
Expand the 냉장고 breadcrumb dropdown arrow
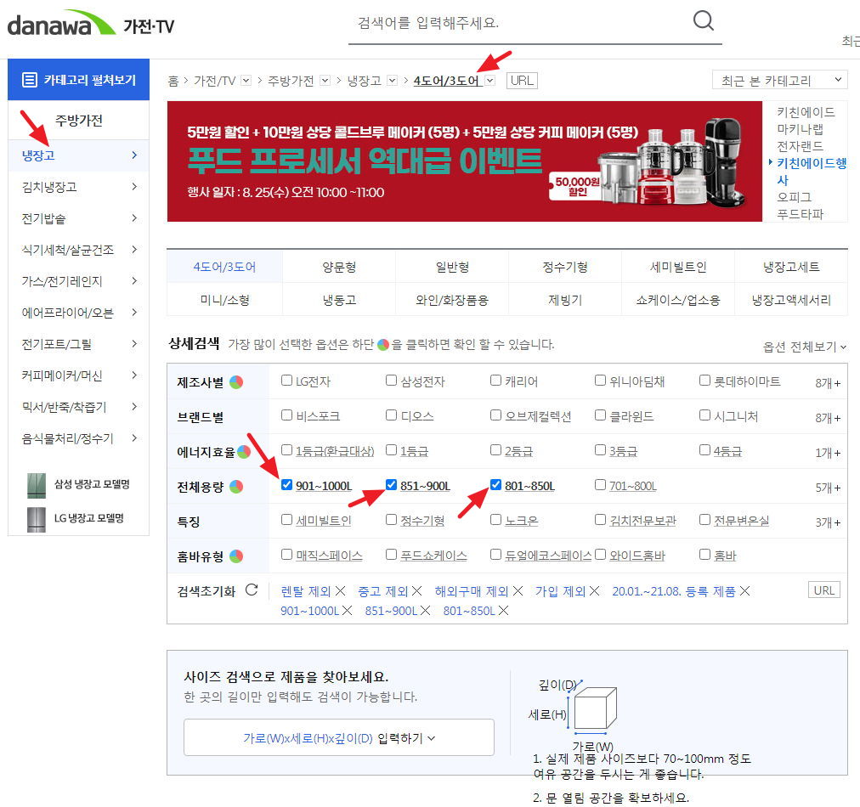pos(392,81)
